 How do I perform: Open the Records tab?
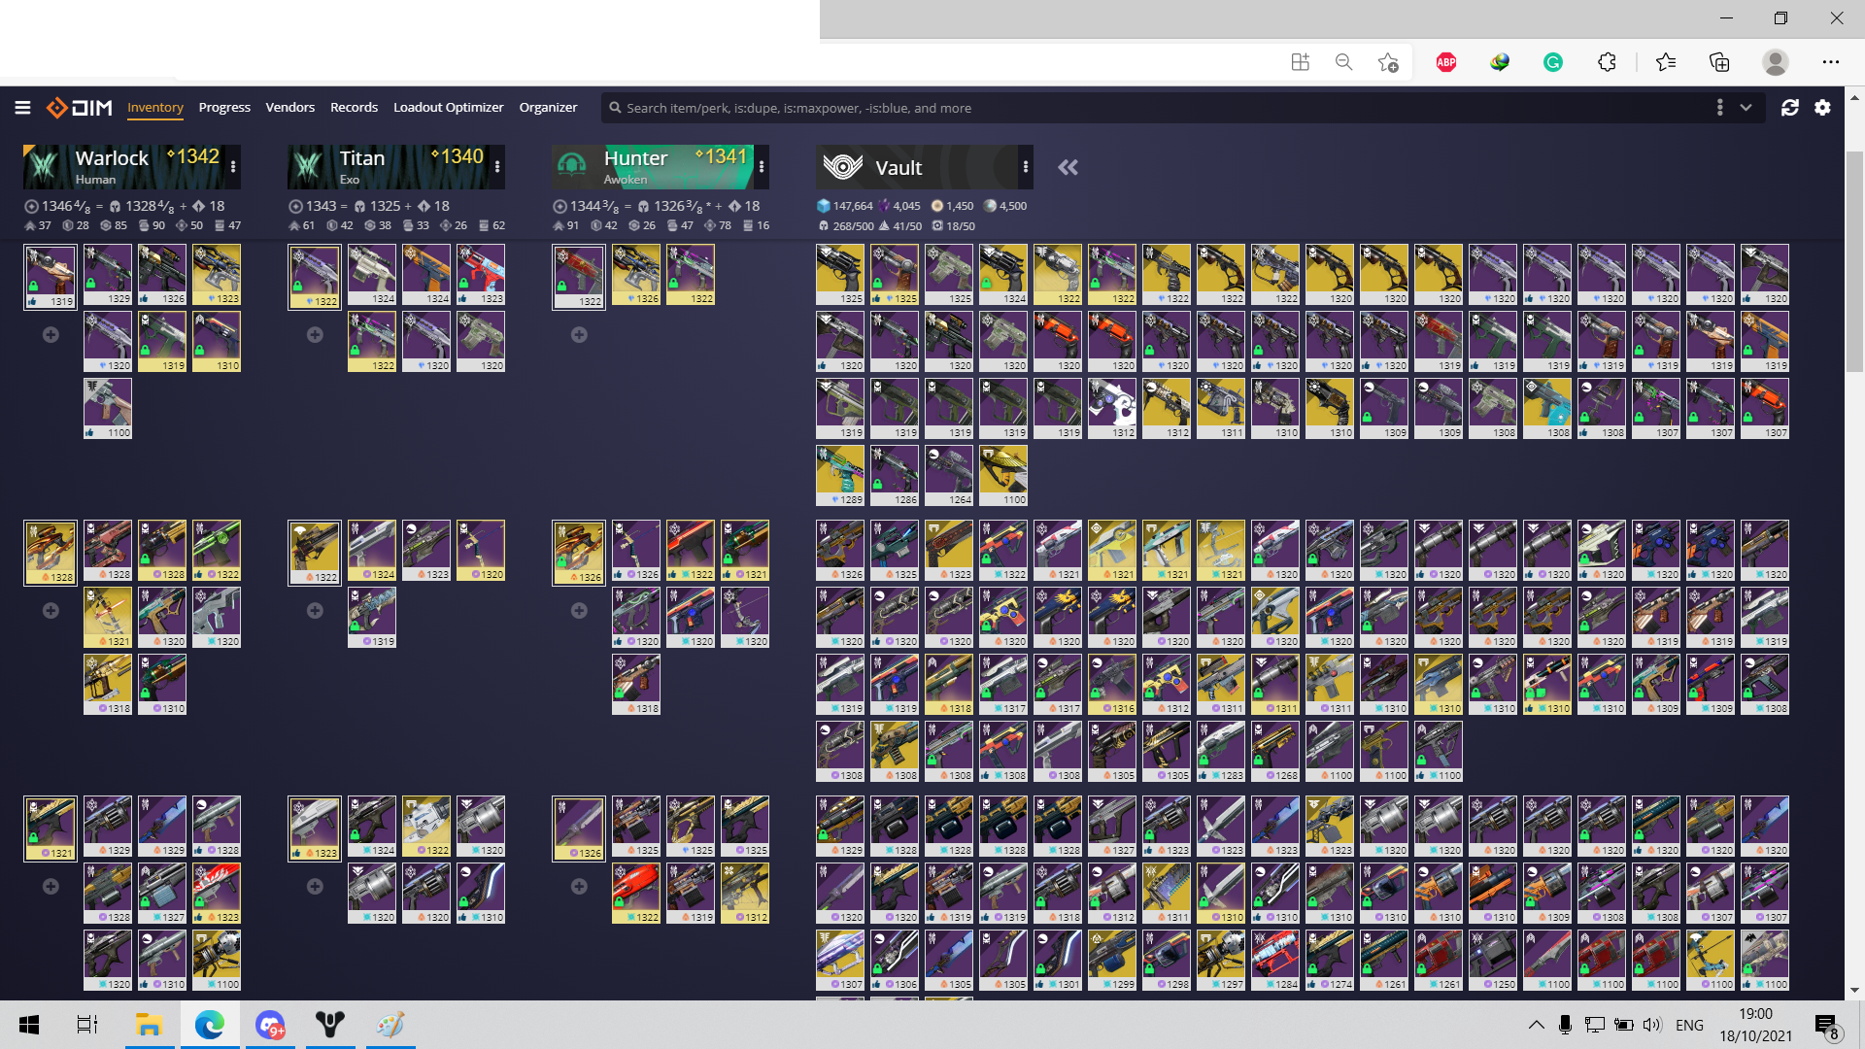pos(354,108)
